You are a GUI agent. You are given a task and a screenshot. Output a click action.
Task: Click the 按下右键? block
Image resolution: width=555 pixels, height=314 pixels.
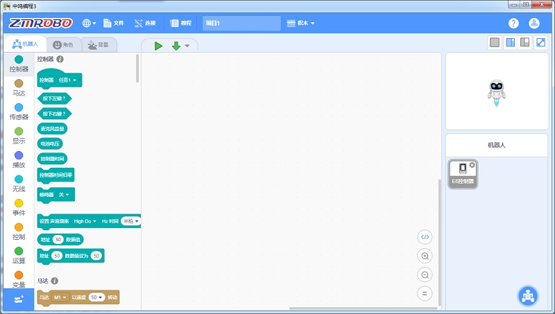tap(54, 114)
